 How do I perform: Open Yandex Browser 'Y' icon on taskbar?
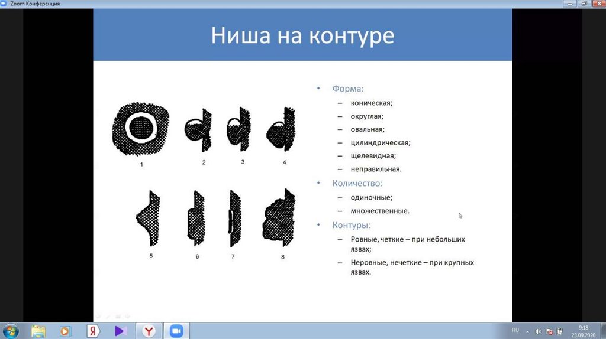[149, 331]
